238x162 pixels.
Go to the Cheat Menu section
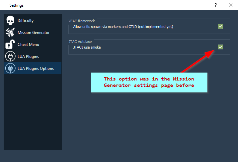pyautogui.click(x=28, y=45)
